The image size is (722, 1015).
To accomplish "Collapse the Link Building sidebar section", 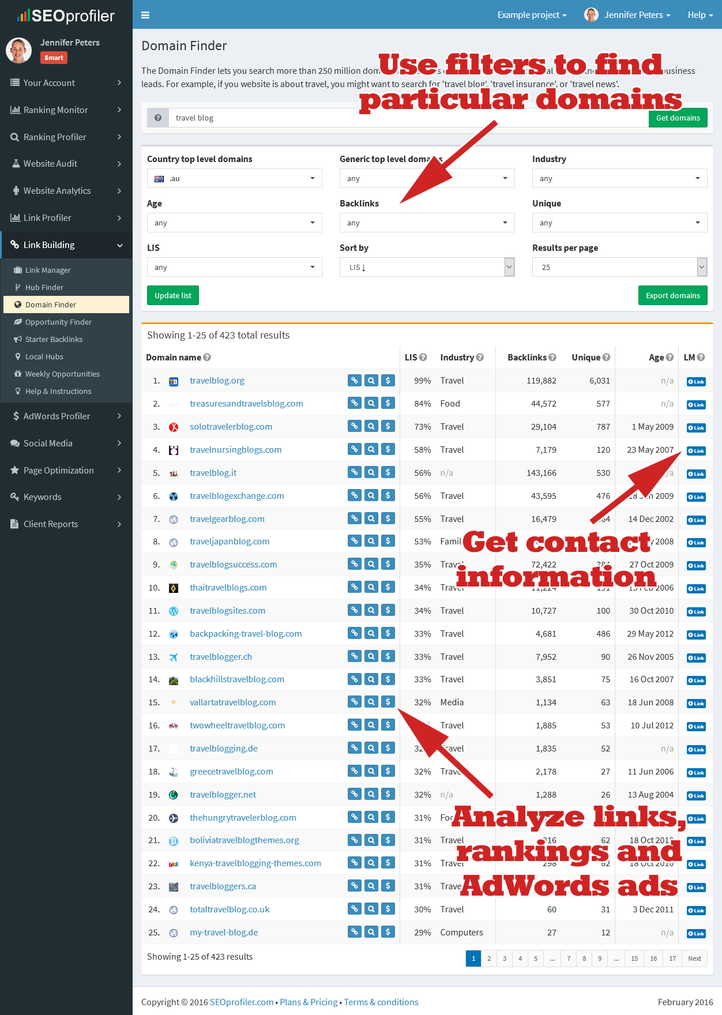I will tap(66, 245).
